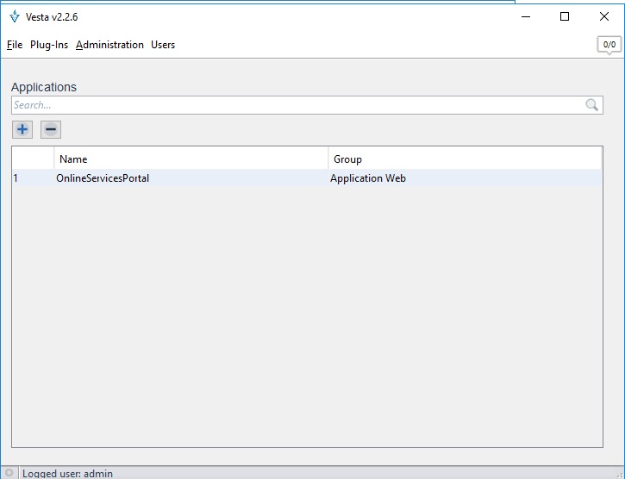The image size is (625, 479).
Task: Click the status icon beside Logged user
Action: (x=9, y=473)
